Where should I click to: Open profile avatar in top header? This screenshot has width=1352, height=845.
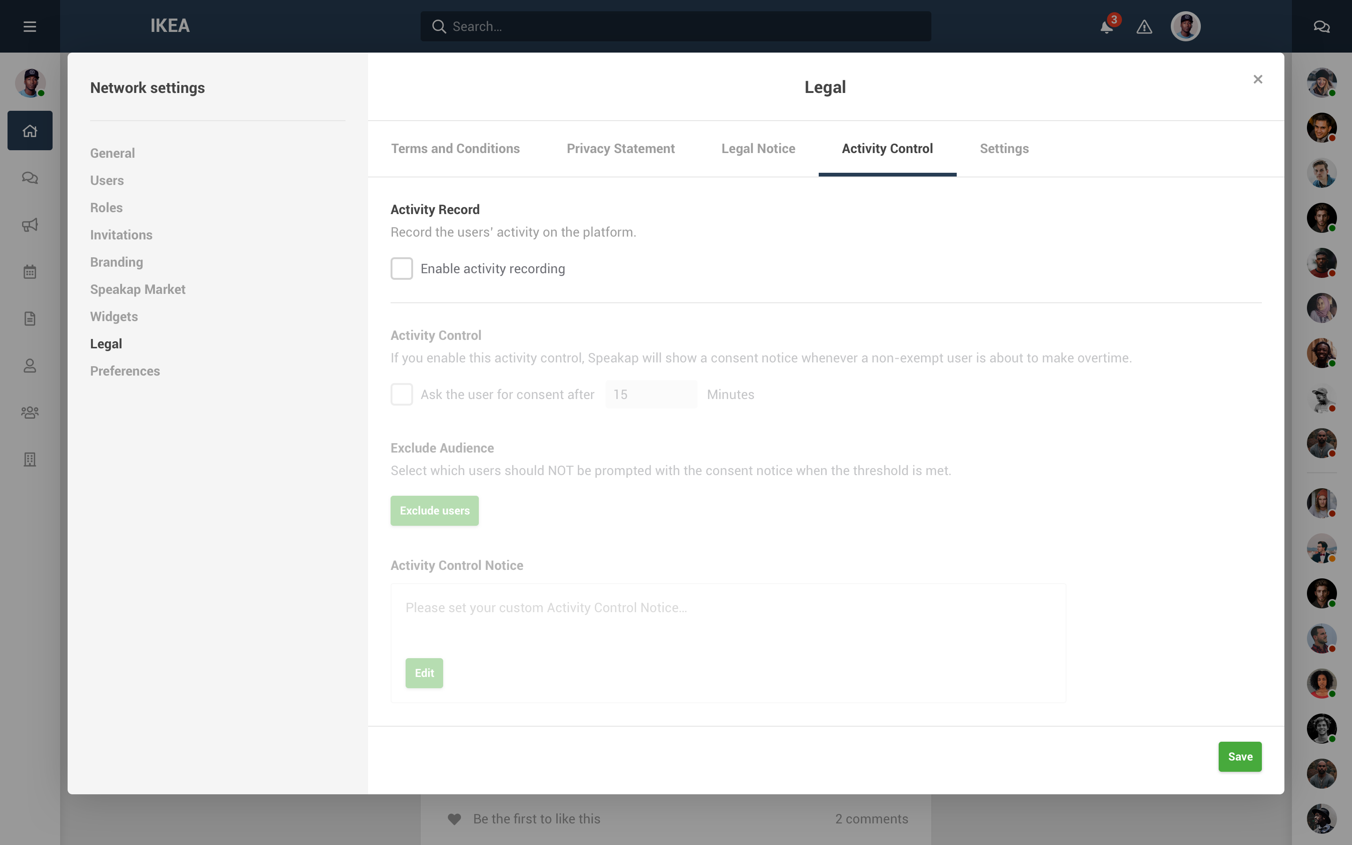[x=1185, y=26]
